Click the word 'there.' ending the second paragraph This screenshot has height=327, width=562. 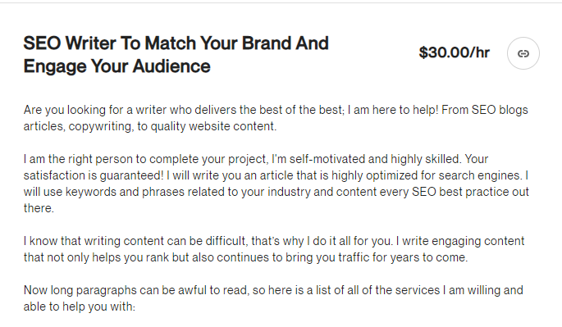coord(39,208)
